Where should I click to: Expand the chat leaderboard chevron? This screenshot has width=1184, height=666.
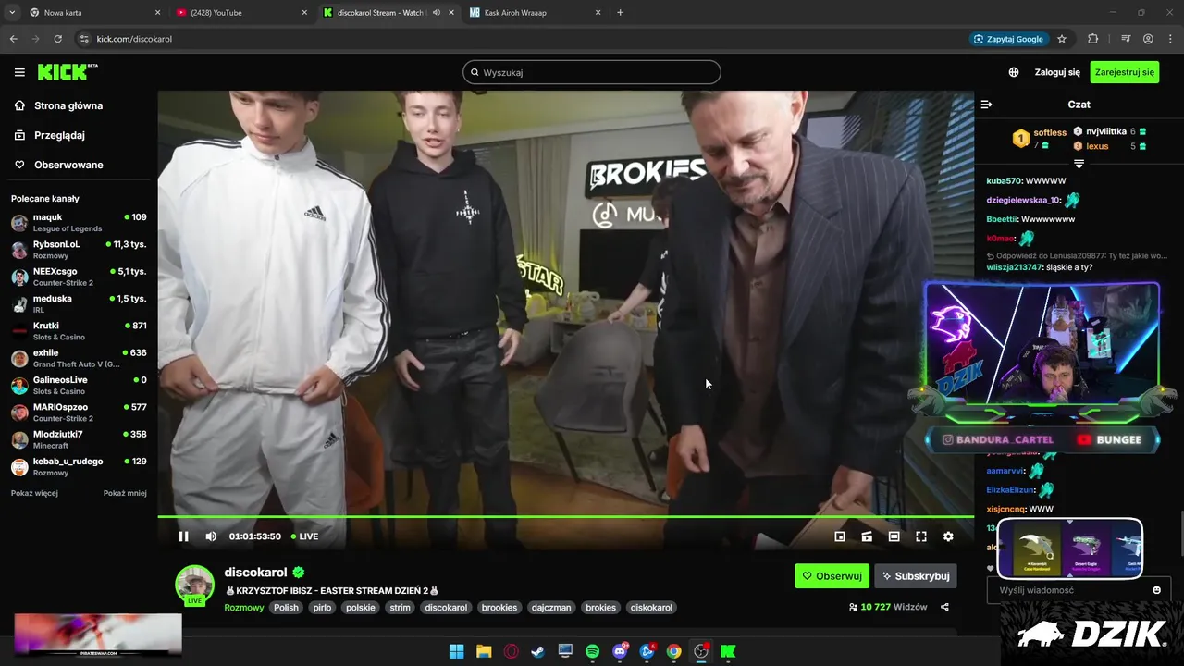(x=1079, y=164)
